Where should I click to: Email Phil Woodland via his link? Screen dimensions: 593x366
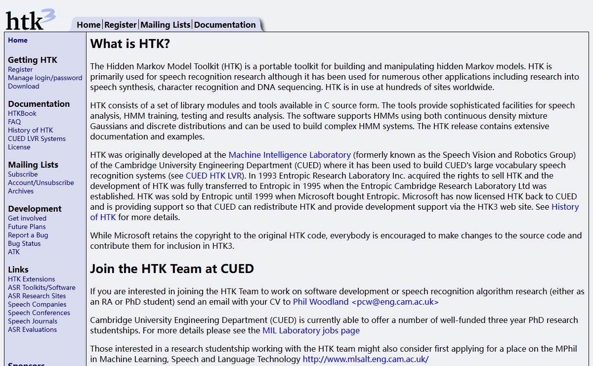pos(366,302)
